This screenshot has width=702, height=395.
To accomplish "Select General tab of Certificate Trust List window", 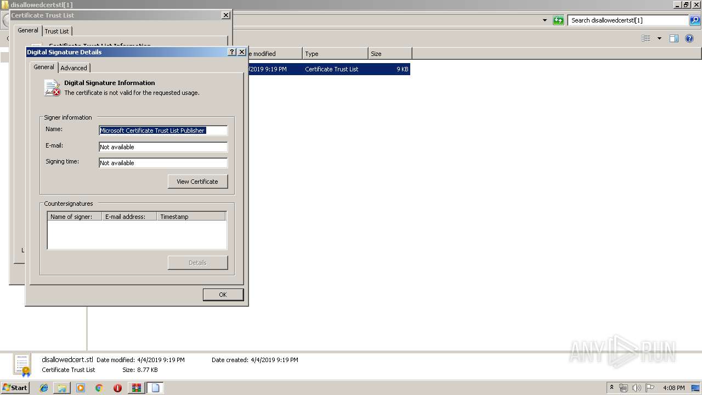I will 28,30.
